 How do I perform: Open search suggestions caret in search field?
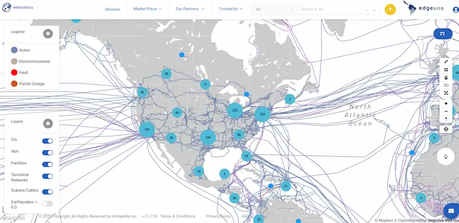click(x=368, y=10)
